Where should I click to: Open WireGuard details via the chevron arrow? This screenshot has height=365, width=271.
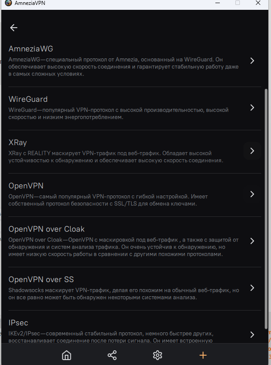(x=252, y=108)
